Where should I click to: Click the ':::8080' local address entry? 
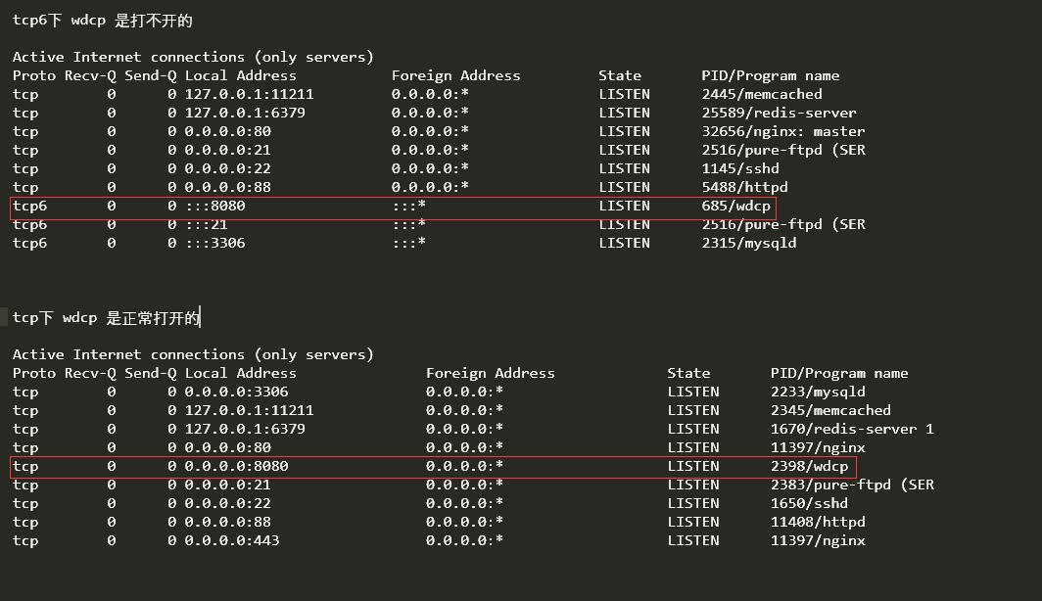[x=214, y=207]
